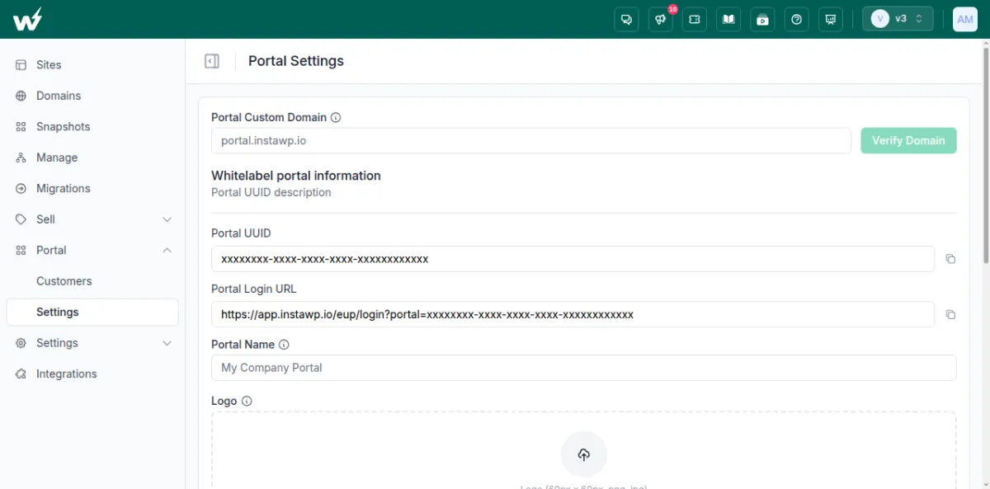Click the logo upload cloud icon

[584, 454]
